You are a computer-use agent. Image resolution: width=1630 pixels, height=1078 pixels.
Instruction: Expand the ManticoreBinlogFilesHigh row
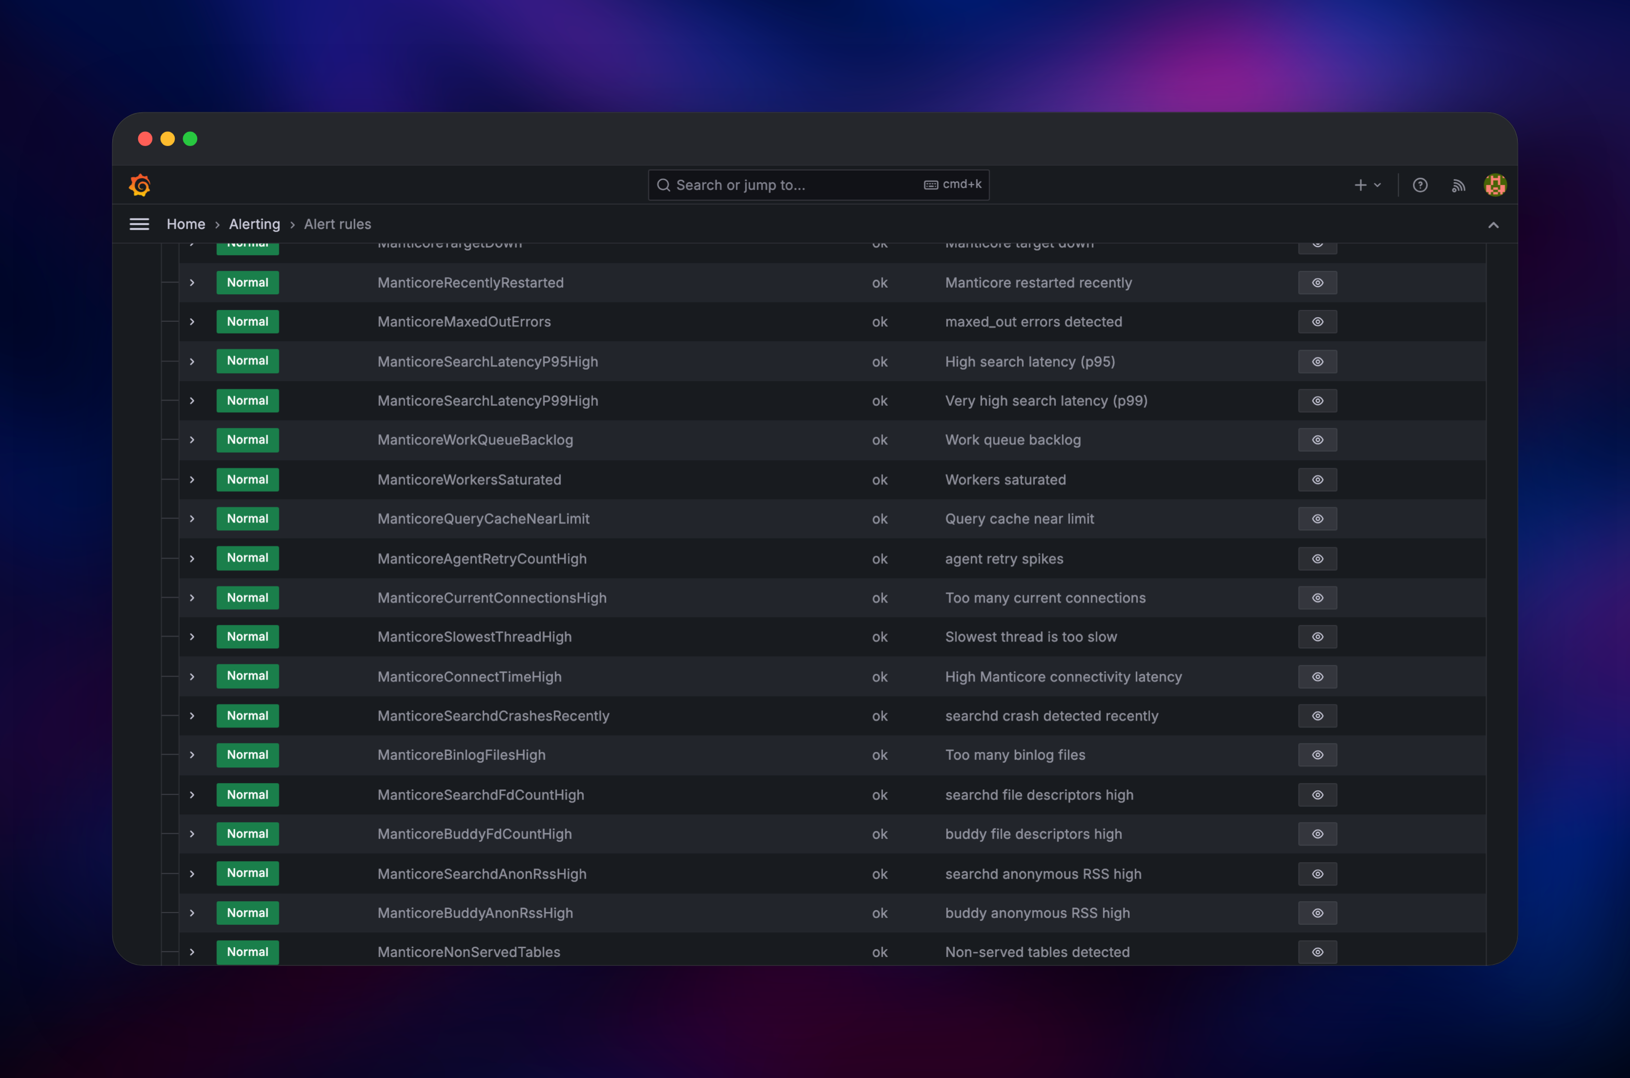(x=192, y=755)
